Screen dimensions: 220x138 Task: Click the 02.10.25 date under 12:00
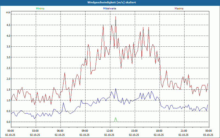[x=109, y=135]
